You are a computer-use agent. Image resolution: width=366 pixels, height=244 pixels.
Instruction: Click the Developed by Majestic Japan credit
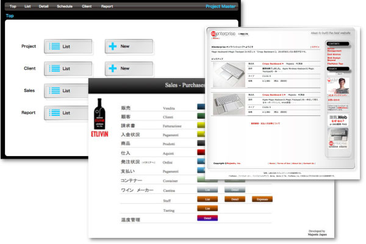pos(317,232)
